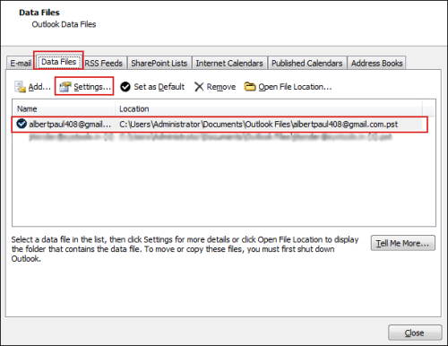This screenshot has height=346, width=448.
Task: Click the Set as Default checkmark icon
Action: tap(125, 87)
